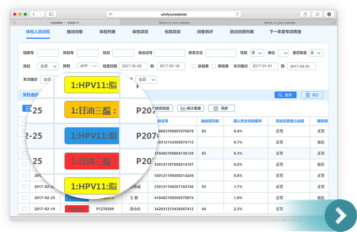Open the 问卷测评 tab

pos(205,32)
